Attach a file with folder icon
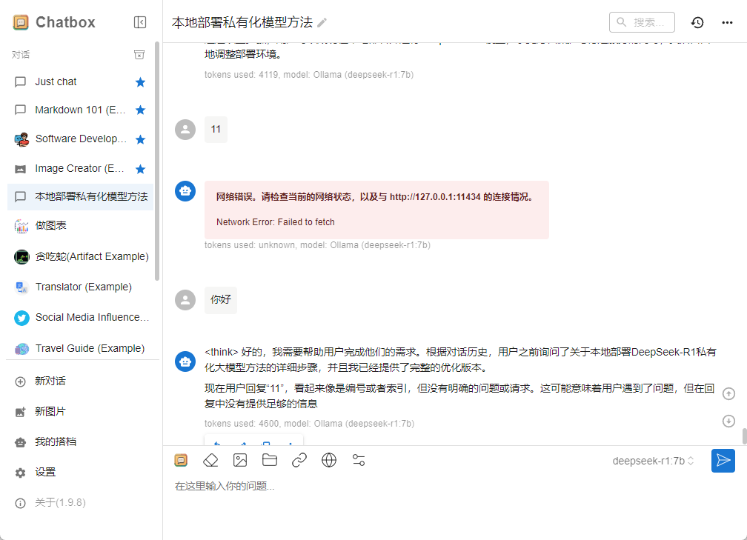The width and height of the screenshot is (747, 540). coord(270,460)
